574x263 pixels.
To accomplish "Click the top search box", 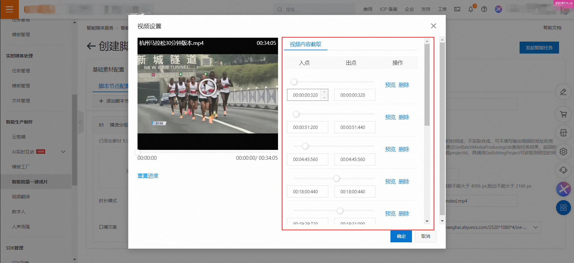I will [314, 10].
